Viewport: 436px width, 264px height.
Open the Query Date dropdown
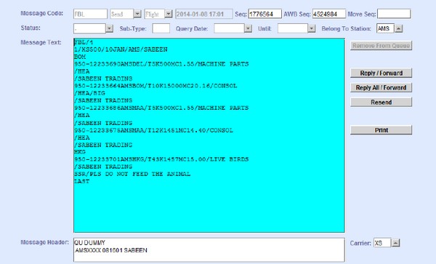point(248,28)
